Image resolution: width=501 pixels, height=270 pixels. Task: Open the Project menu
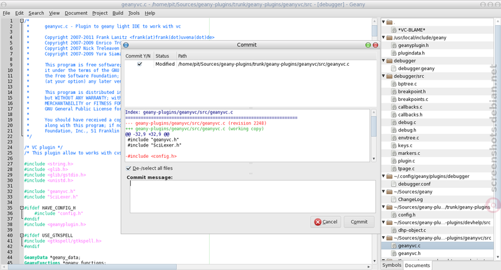(100, 13)
